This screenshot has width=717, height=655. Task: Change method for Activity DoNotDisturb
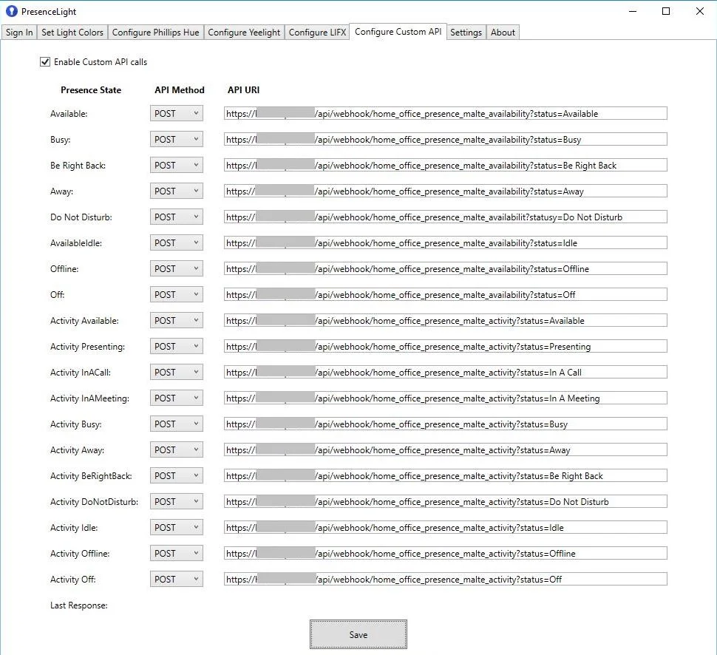click(x=177, y=502)
